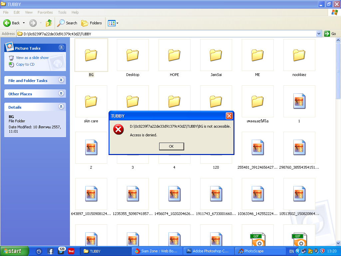The height and width of the screenshot is (256, 341).
Task: Click the red error icon in dialog
Action: pos(118,129)
